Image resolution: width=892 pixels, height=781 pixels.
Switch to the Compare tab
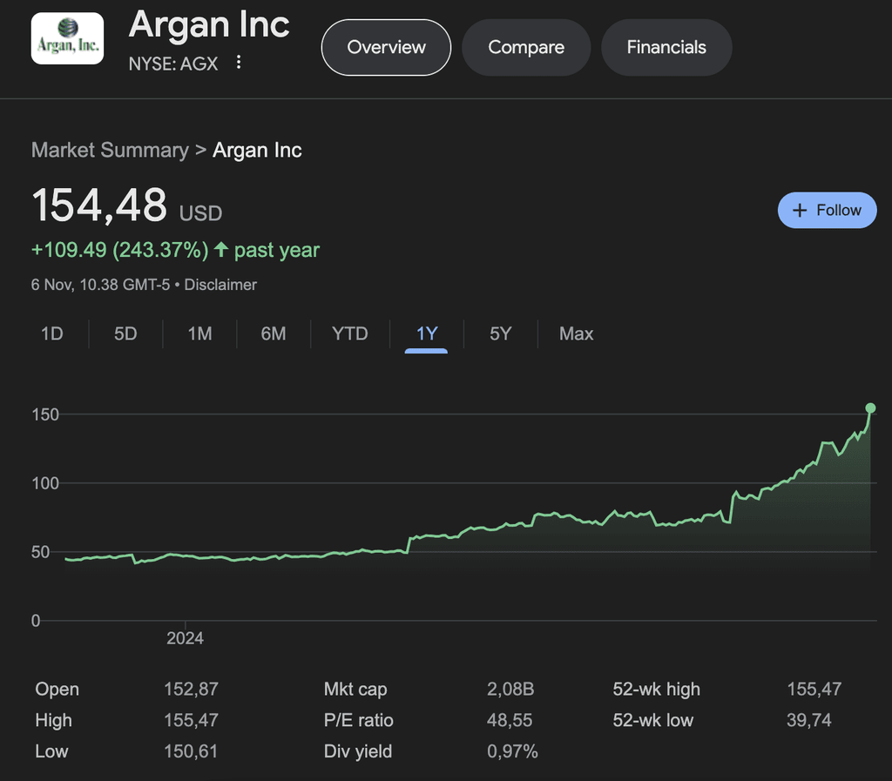pyautogui.click(x=526, y=47)
